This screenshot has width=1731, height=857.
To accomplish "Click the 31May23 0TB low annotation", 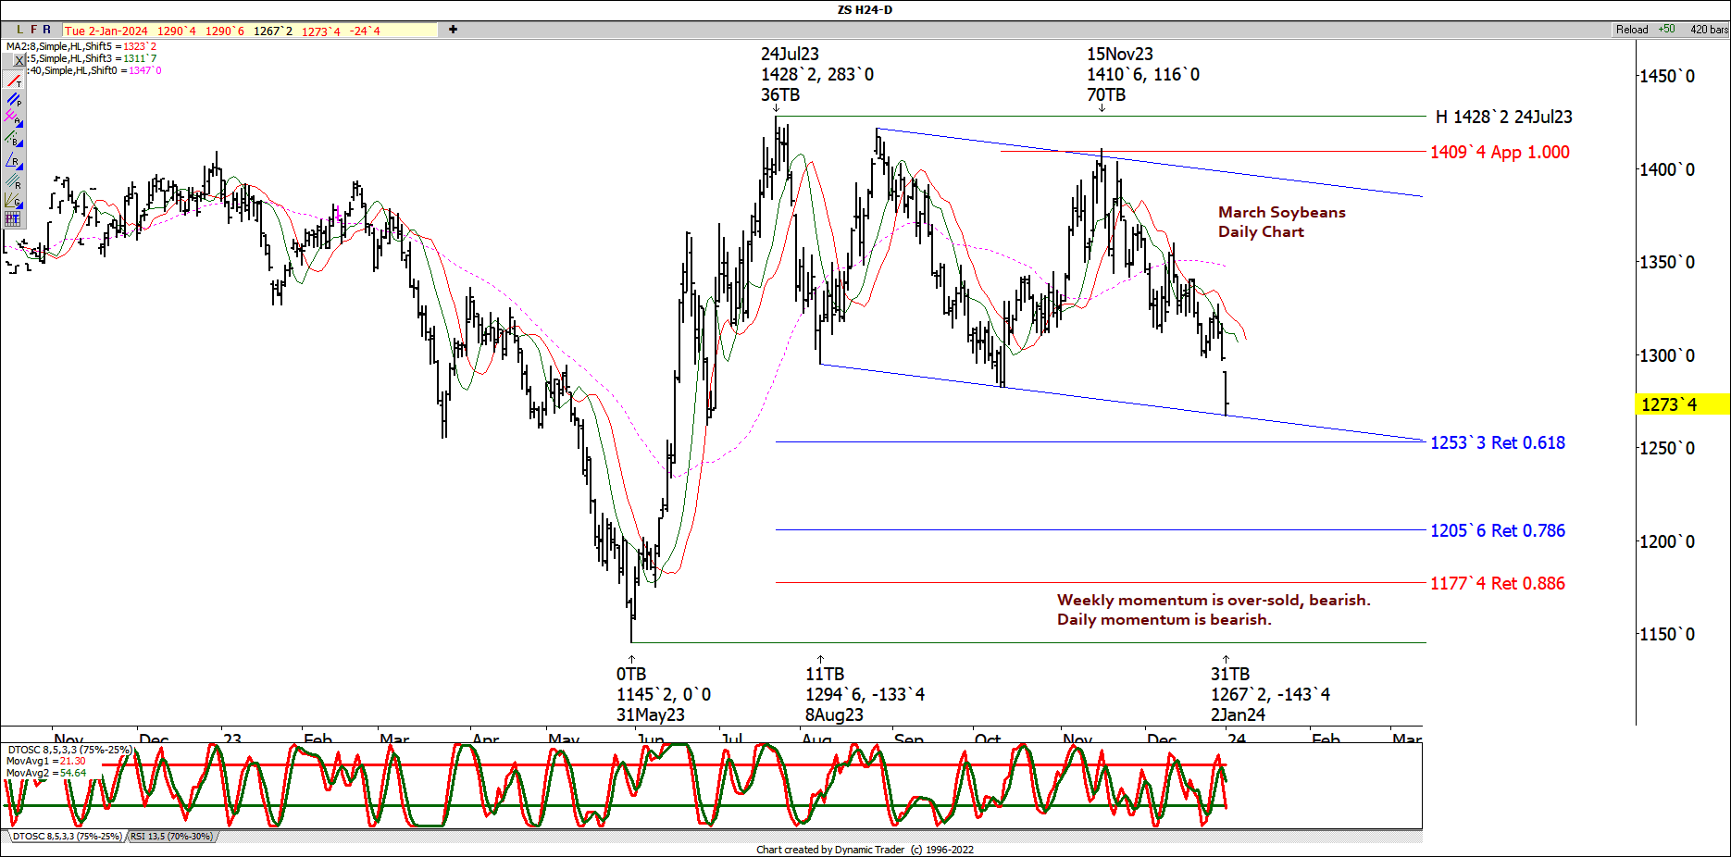I will [x=664, y=694].
